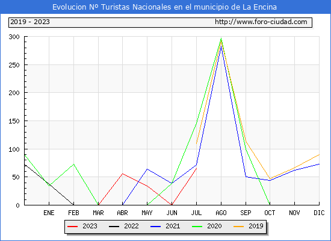This screenshot has height=241, width=331.
Task: Click the blue 2021 legend color swatch
Action: coord(156,227)
